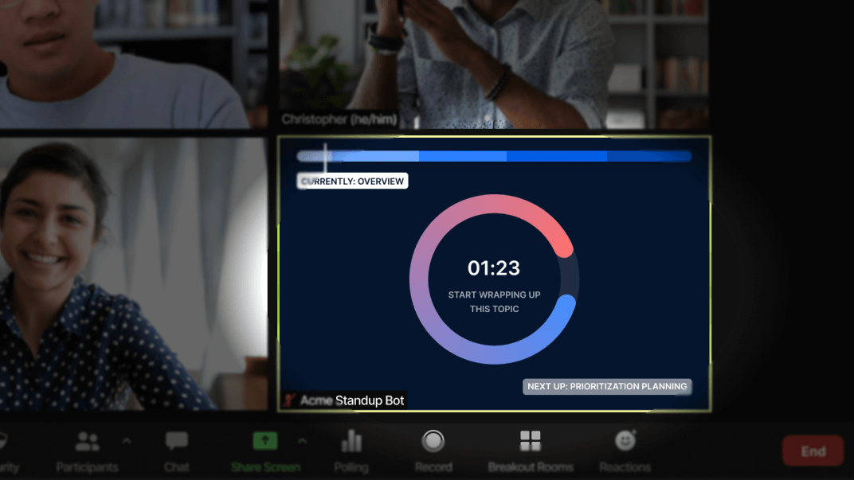The height and width of the screenshot is (480, 854).
Task: Select the Next Up: Prioritization Planning pill
Action: [606, 387]
